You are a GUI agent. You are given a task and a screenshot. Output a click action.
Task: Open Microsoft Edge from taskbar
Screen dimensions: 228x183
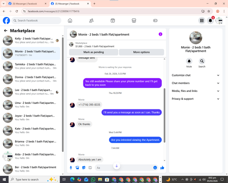point(73,179)
